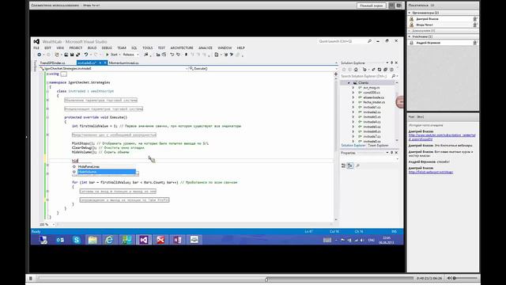Open Outlook from the taskbar
The image size is (506, 285).
60,240
